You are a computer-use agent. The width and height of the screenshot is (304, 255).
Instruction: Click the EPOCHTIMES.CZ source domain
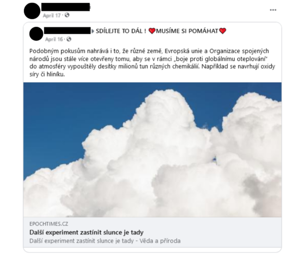(48, 224)
